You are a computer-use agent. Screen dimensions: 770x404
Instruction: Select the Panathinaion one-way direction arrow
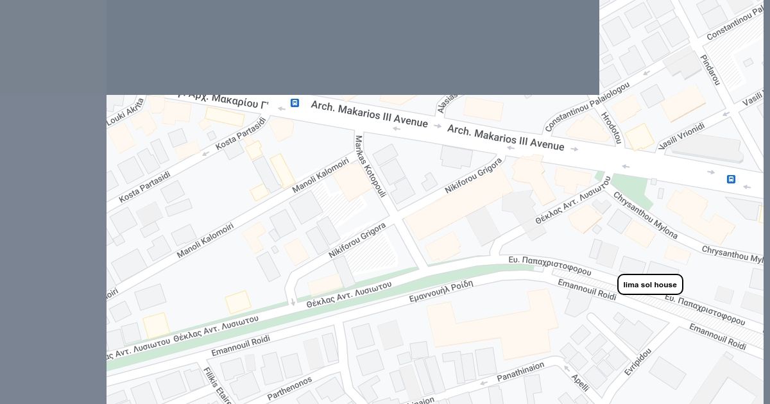coord(484,383)
